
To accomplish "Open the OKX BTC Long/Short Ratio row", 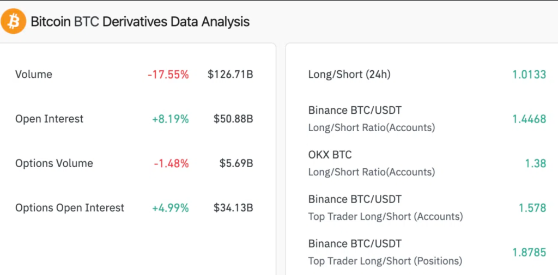I will [372, 163].
